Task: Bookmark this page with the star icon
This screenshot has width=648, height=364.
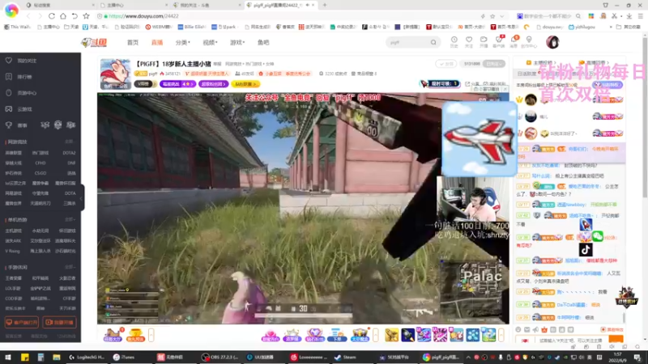Action: pos(86,16)
